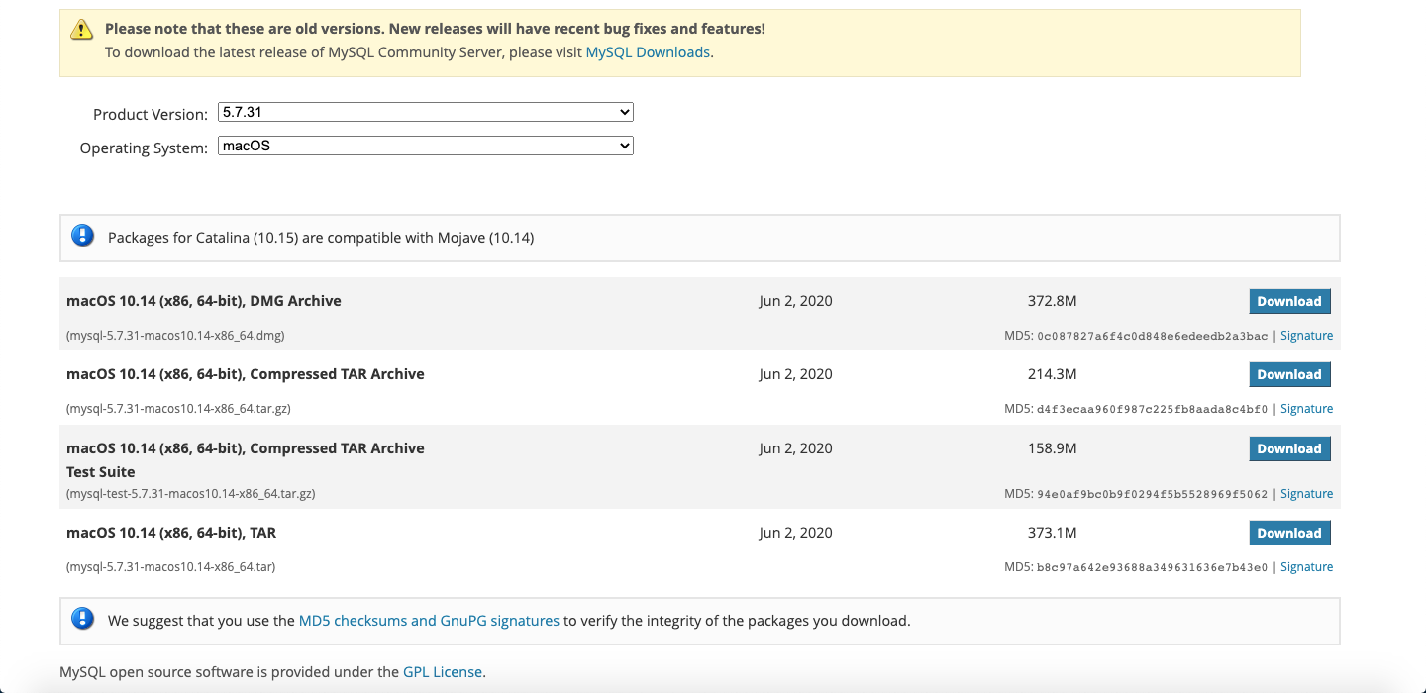Download the plain TAR package
1426x693 pixels.
coord(1288,533)
